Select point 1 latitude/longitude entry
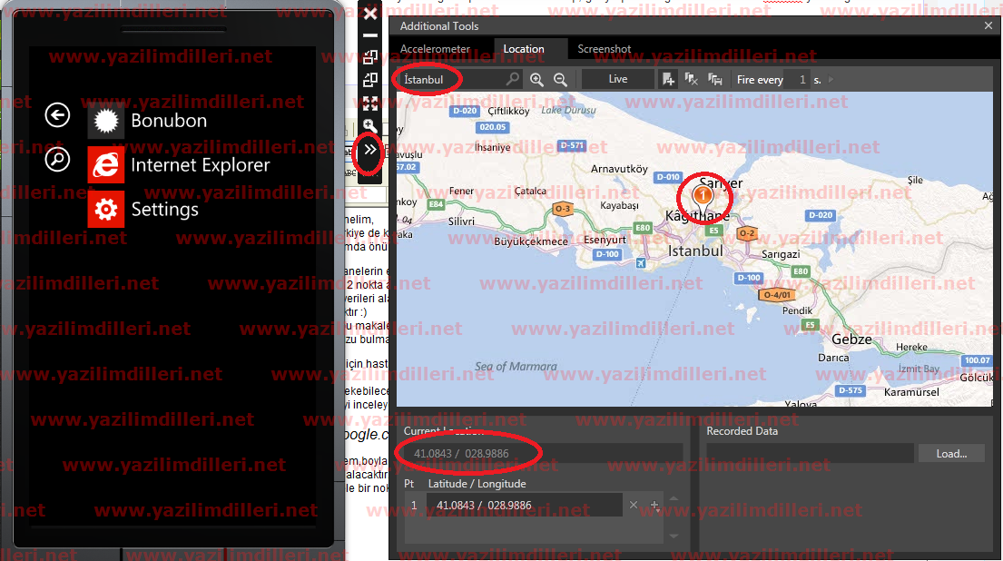 click(x=524, y=506)
